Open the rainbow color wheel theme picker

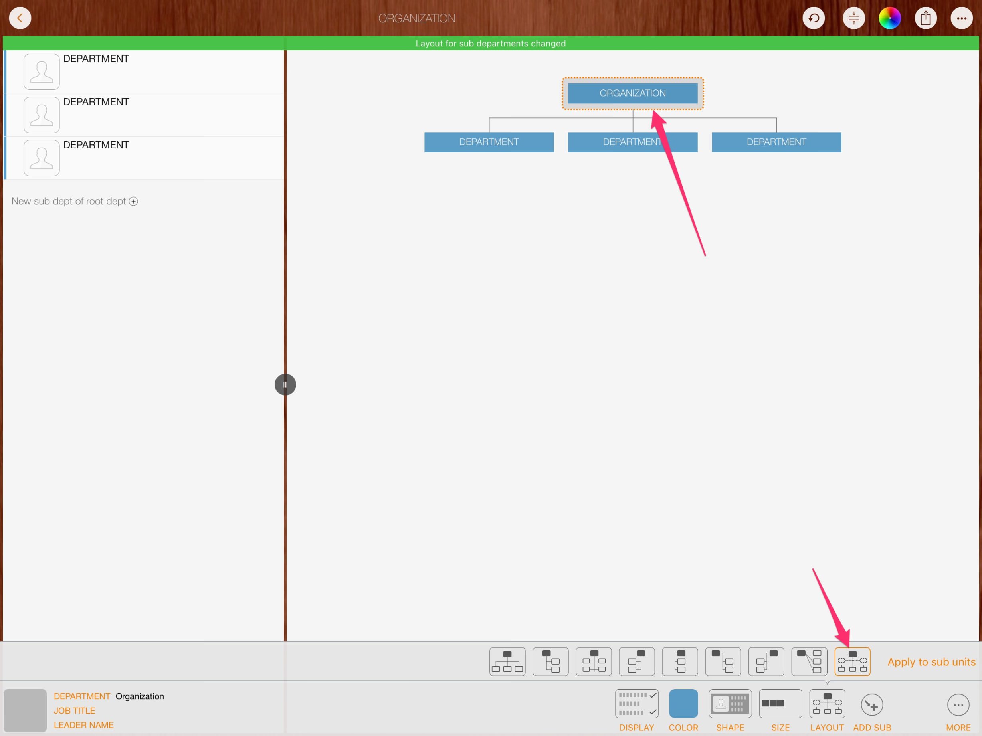coord(889,18)
